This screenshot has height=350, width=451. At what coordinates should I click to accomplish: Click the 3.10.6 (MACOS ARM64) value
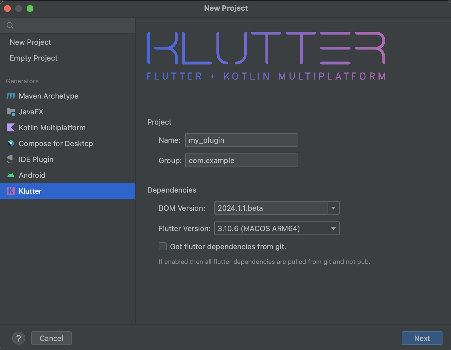tap(259, 229)
